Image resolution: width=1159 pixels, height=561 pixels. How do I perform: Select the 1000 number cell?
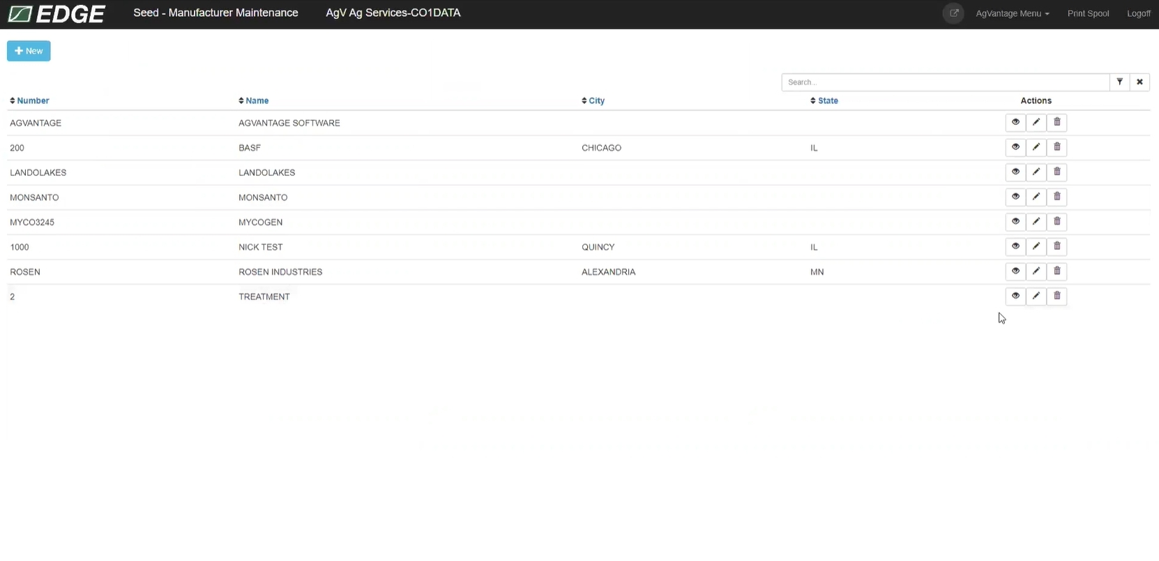20,247
